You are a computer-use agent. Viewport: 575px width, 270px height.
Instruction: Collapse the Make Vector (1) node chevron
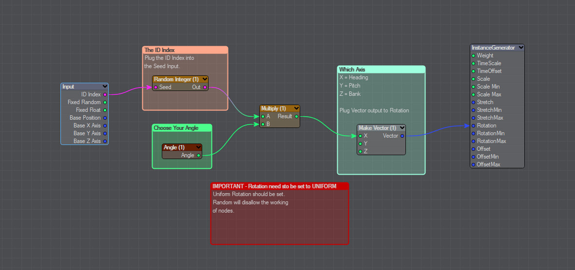402,128
